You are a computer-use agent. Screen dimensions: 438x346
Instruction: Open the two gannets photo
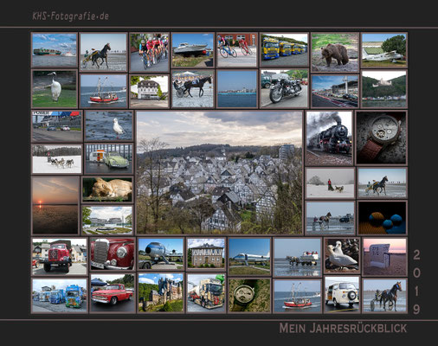click(x=342, y=255)
